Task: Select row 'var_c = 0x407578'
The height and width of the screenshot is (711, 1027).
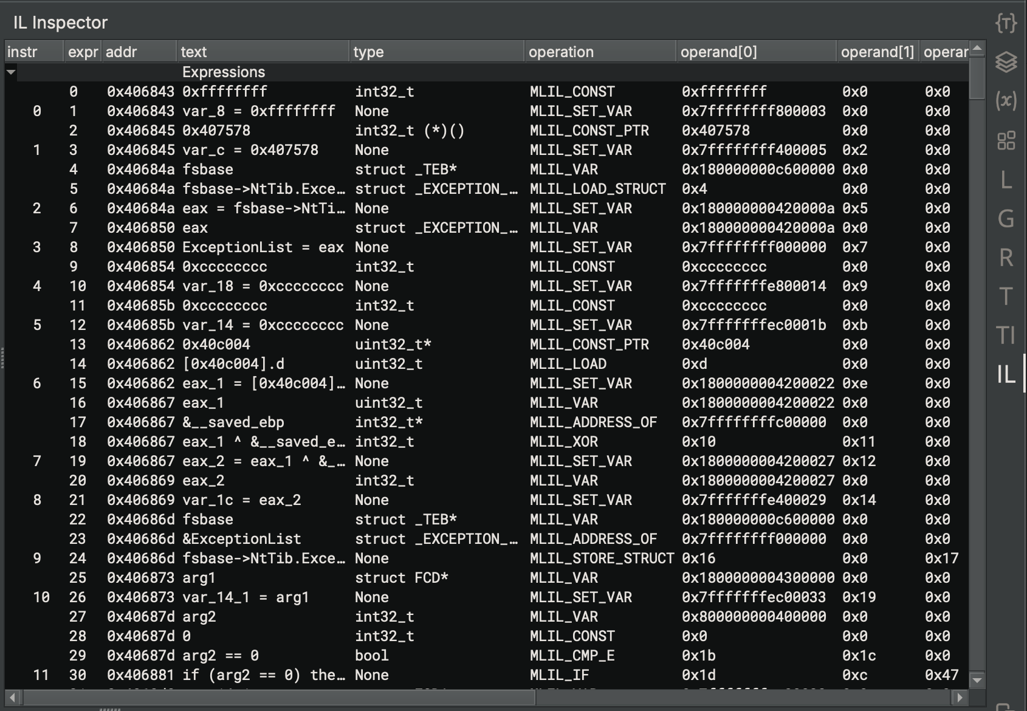Action: coord(486,150)
